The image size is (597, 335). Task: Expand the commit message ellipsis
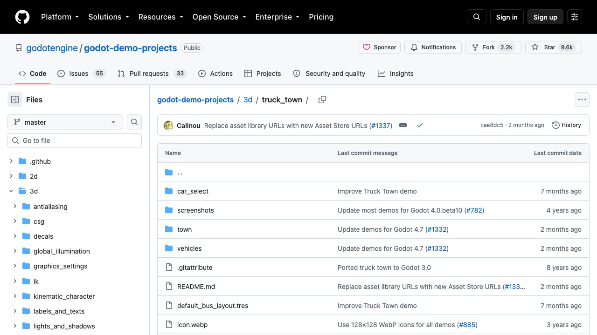[403, 125]
